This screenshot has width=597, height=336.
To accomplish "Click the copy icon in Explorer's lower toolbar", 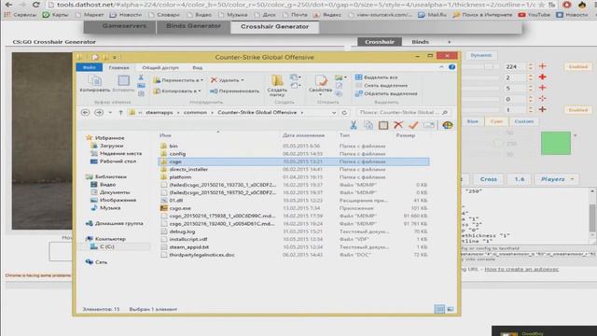I will pos(368,125).
